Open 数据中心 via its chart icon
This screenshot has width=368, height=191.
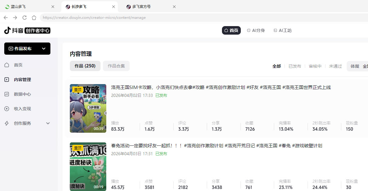pyautogui.click(x=7, y=94)
